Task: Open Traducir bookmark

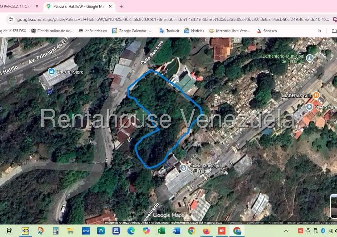Action: click(x=169, y=31)
